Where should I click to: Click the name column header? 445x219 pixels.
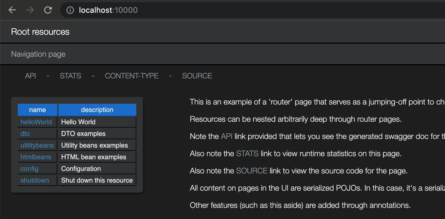[x=38, y=110]
